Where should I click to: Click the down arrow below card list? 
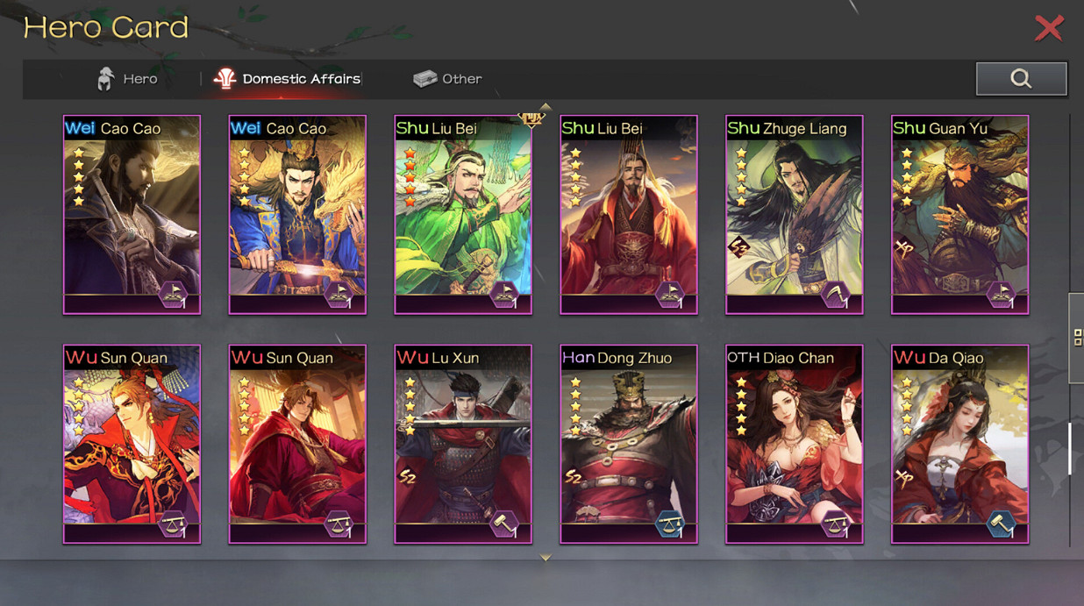546,558
